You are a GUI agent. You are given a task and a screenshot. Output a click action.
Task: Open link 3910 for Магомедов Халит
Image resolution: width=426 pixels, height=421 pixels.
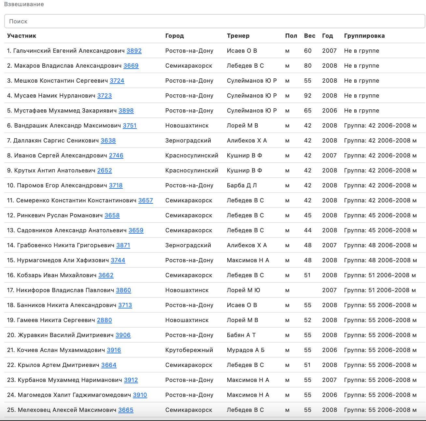[x=140, y=395]
